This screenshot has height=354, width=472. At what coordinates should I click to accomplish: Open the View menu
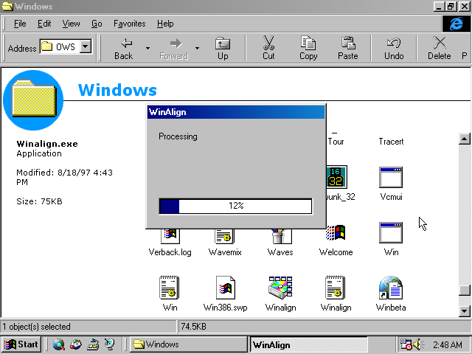click(x=71, y=24)
